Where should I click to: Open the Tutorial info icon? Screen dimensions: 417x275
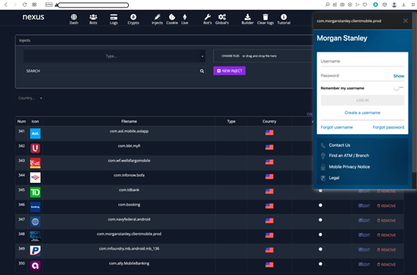point(284,17)
